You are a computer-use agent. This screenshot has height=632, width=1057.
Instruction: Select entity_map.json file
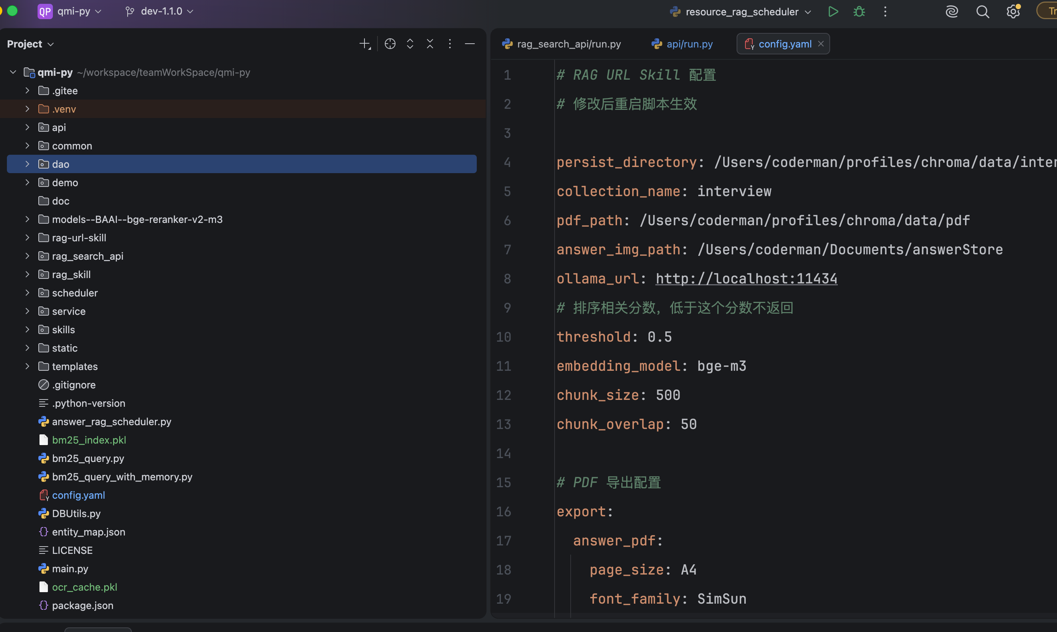pos(89,532)
